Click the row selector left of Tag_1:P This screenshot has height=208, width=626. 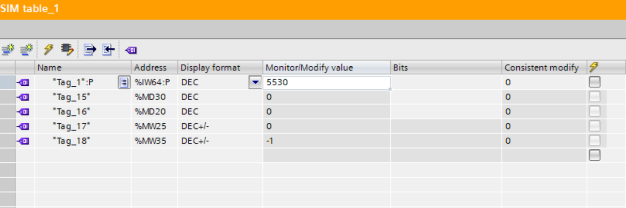[8, 82]
